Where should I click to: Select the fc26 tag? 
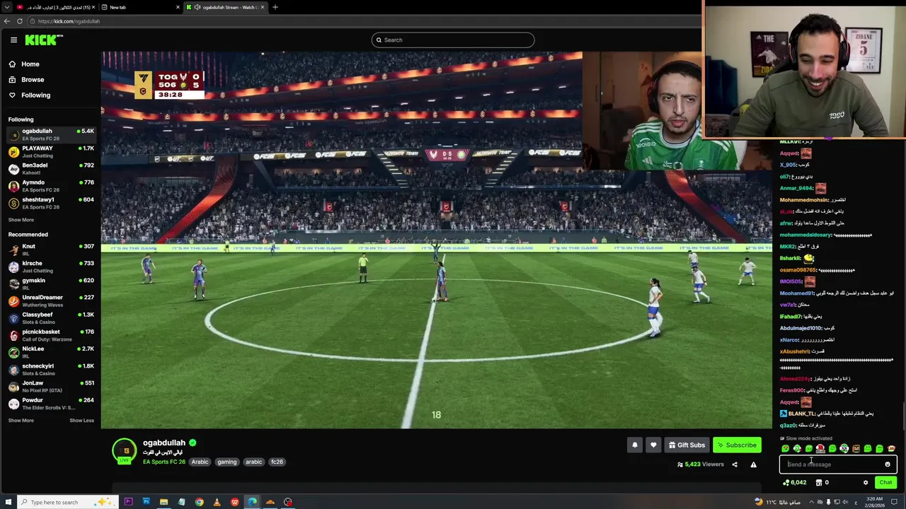pos(277,462)
